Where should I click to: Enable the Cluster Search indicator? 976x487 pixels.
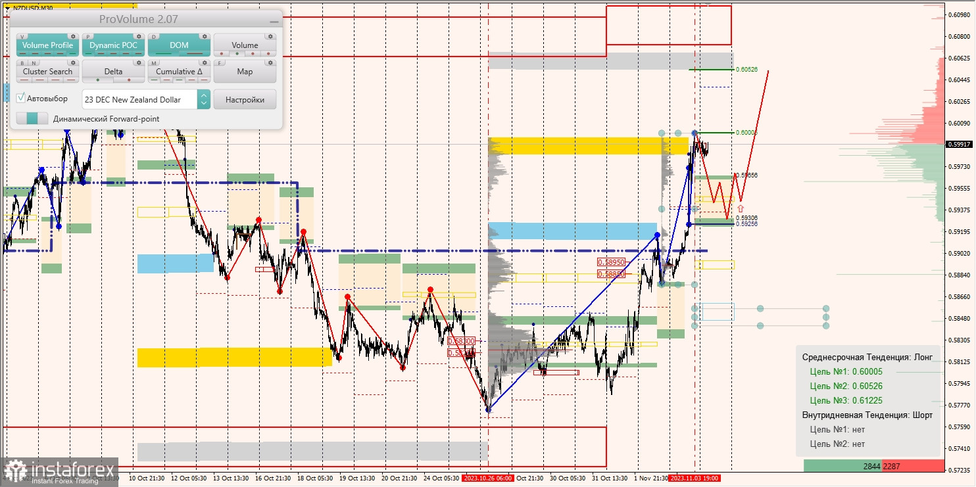tap(47, 72)
